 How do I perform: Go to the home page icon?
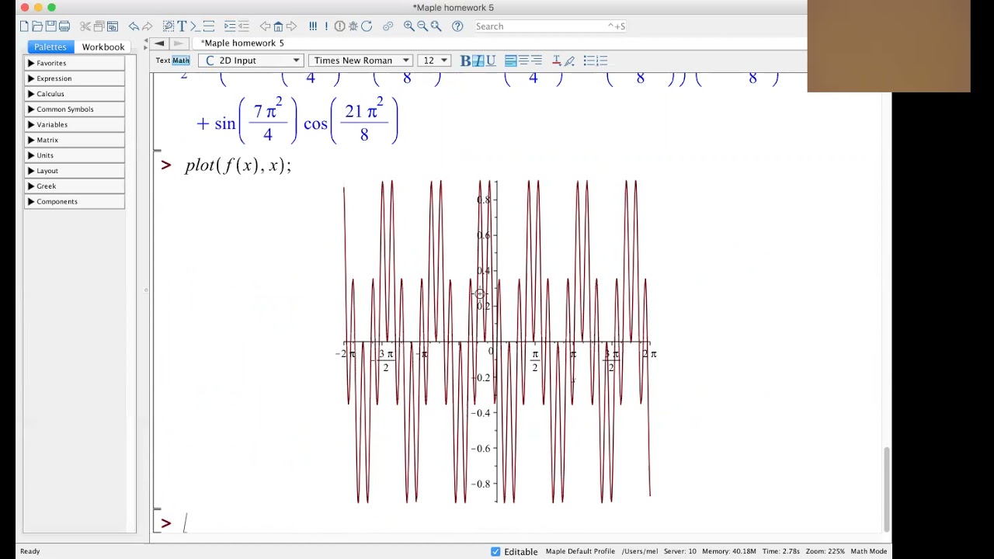(278, 26)
